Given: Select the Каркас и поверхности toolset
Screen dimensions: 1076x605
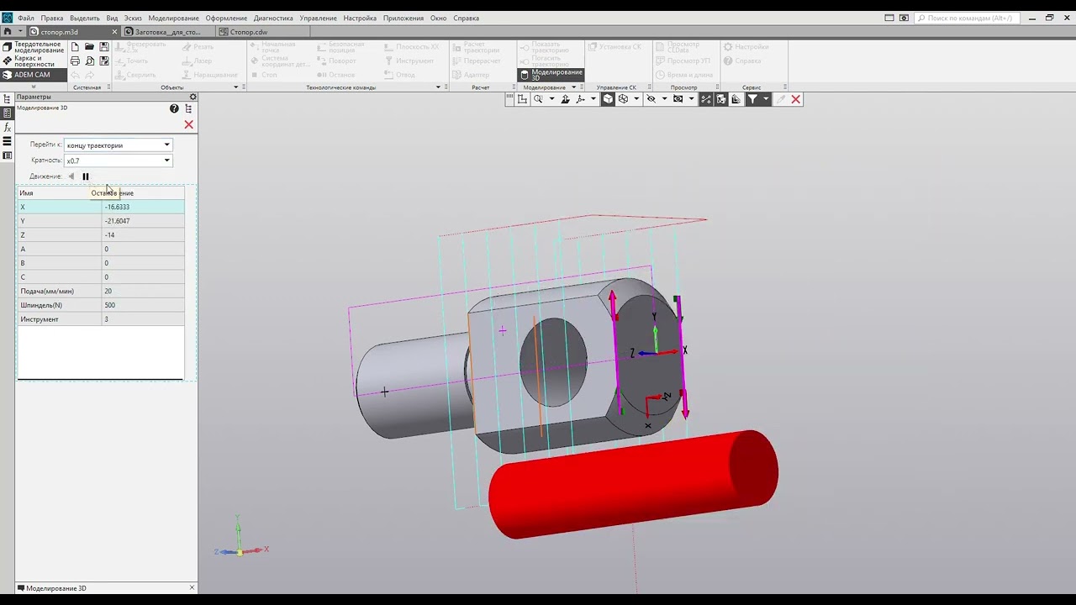Looking at the screenshot, I should pos(34,61).
